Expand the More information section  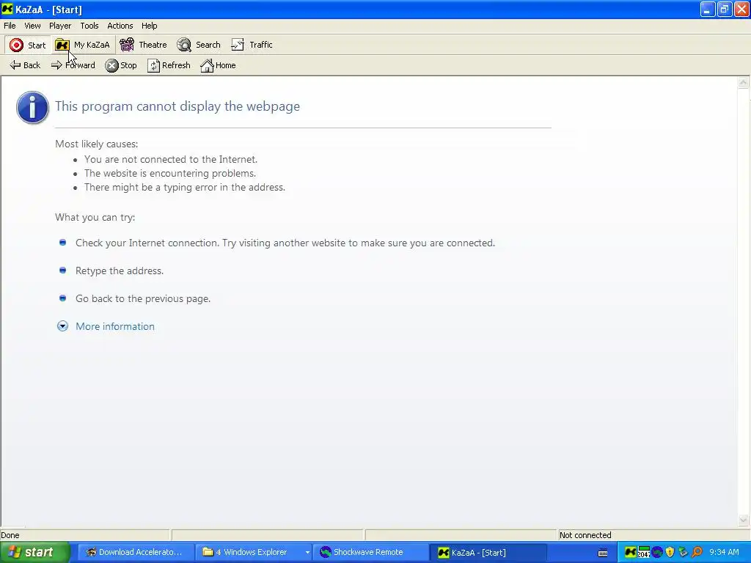pos(62,326)
